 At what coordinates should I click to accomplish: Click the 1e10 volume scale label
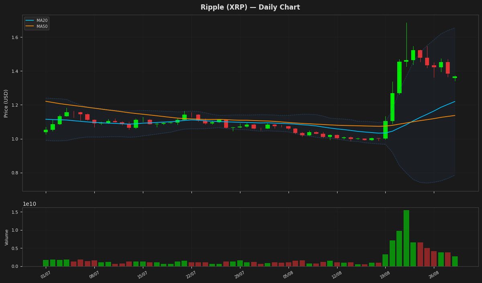pyautogui.click(x=29, y=204)
